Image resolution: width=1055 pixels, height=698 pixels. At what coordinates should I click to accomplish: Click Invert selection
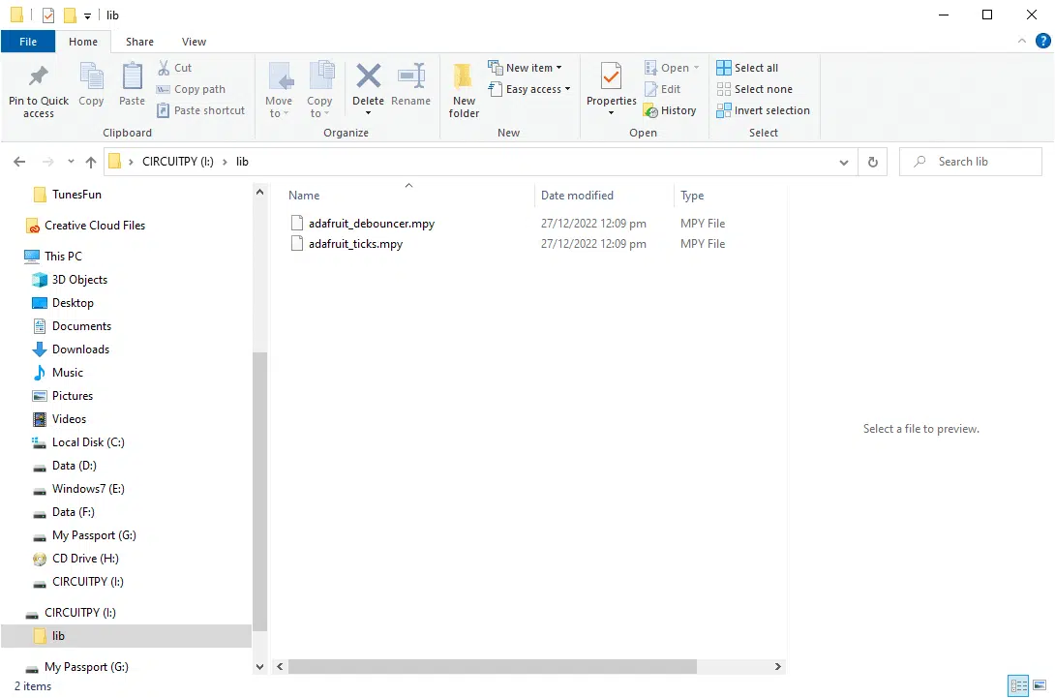click(x=764, y=110)
